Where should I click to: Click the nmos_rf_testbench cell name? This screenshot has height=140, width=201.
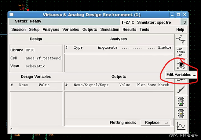pyautogui.click(x=43, y=58)
